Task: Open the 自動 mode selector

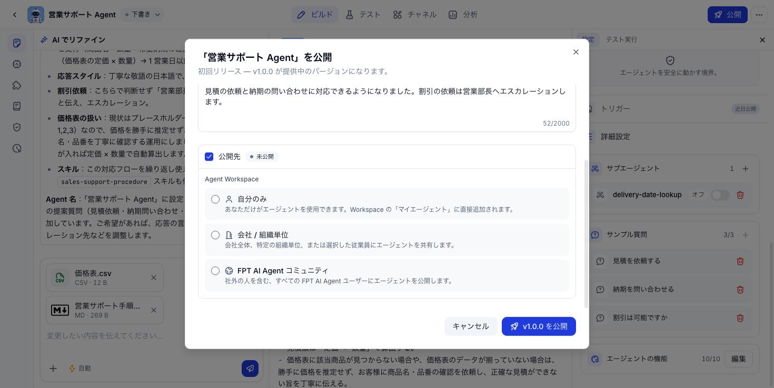Action: point(80,369)
